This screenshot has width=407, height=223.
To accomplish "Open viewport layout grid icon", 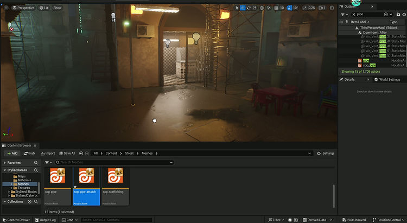I will point(332,8).
